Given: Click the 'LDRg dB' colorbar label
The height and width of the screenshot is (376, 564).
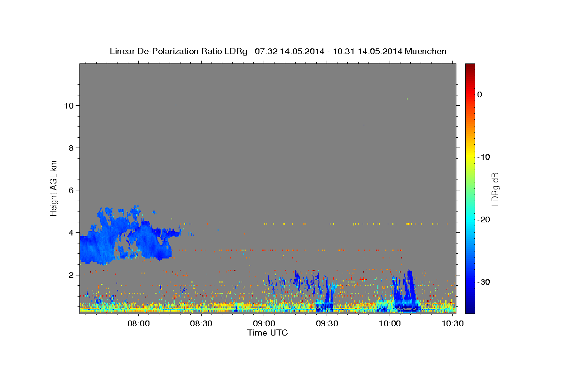Looking at the screenshot, I should point(495,189).
